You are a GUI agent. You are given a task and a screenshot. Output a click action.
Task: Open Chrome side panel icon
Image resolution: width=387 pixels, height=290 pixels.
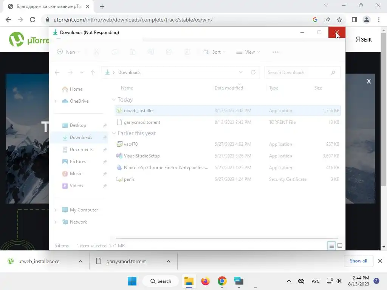tap(354, 20)
